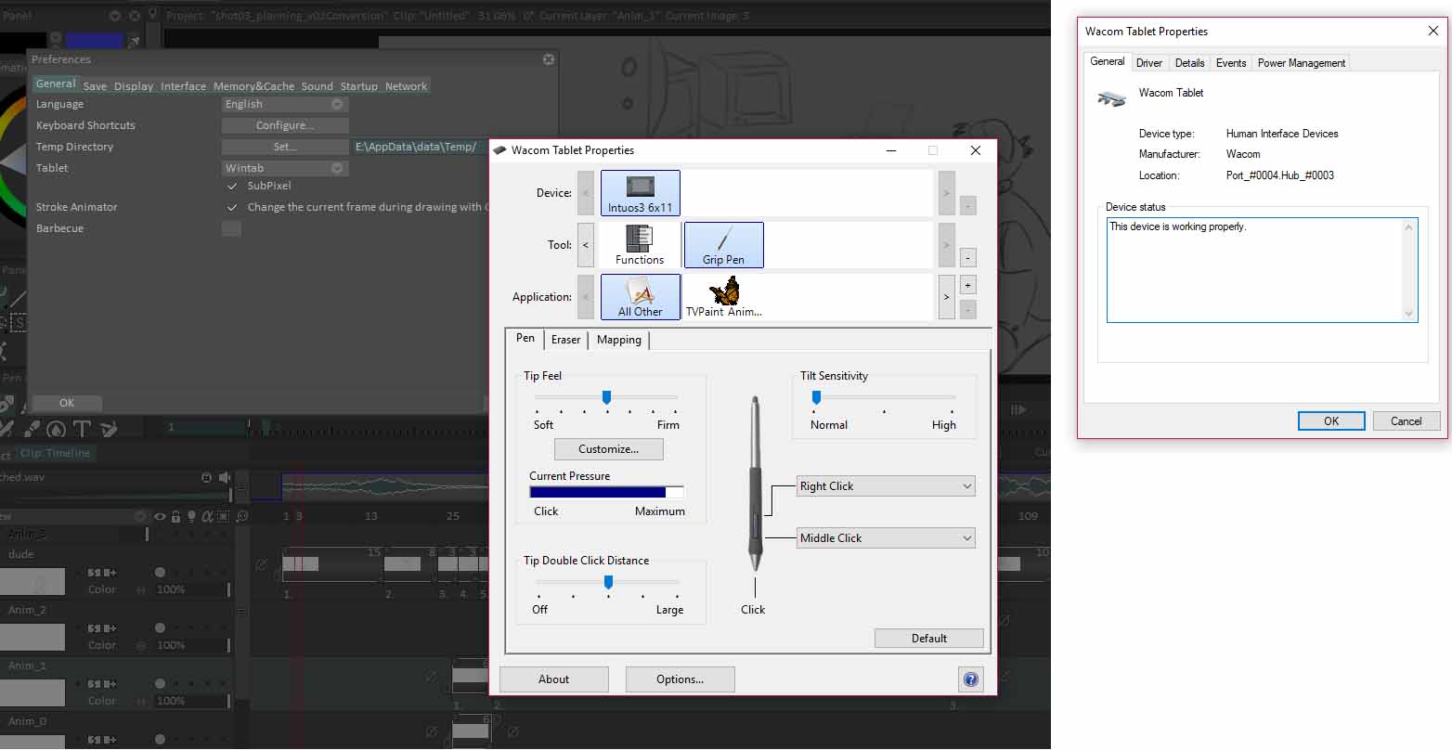This screenshot has height=750, width=1452.
Task: Toggle Change the current frame during drawing checkbox
Action: coord(232,207)
